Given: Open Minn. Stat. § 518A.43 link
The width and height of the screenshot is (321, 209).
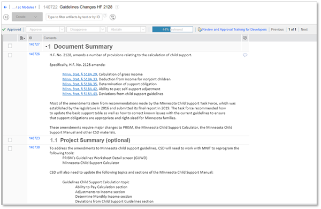Looking at the screenshot, I should 80,94.
